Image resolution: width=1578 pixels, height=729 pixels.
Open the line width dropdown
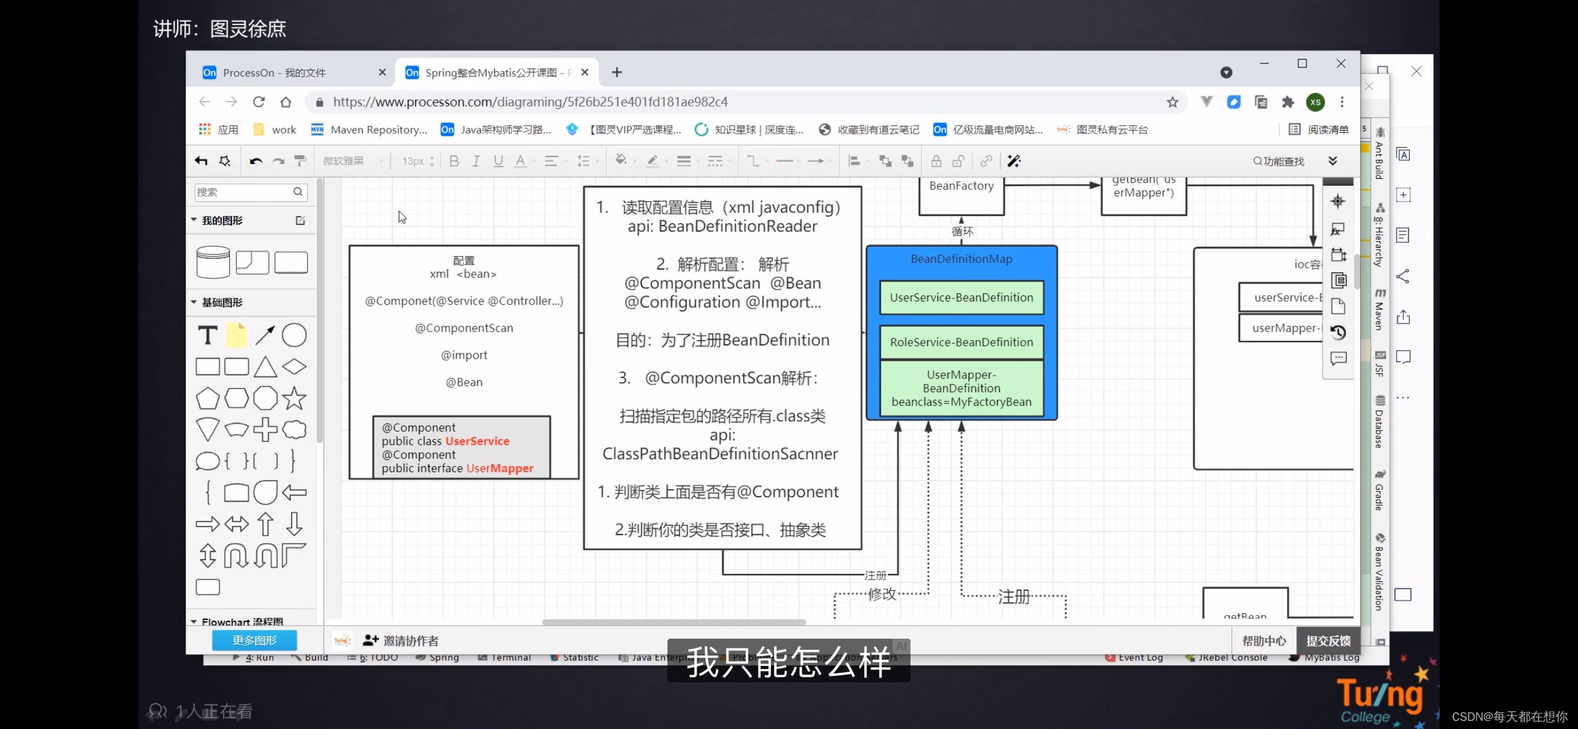pyautogui.click(x=684, y=161)
